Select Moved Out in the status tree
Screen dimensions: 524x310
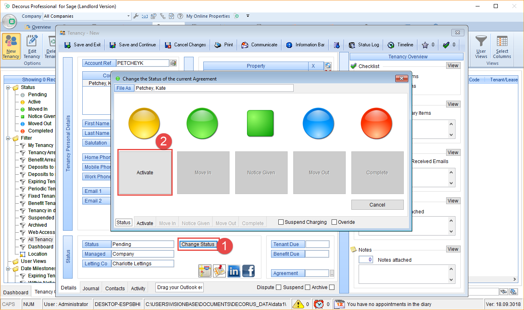tap(40, 124)
